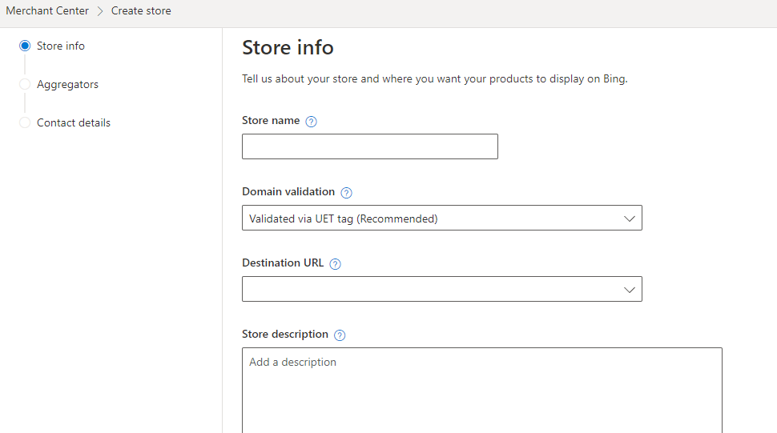
Task: Open the Store name help icon
Action: tap(311, 121)
